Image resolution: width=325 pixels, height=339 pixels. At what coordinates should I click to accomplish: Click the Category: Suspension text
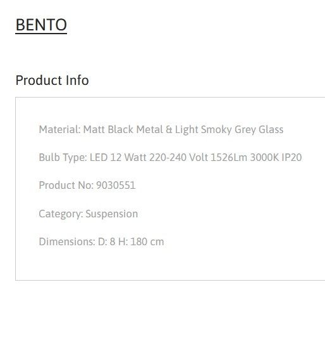coord(89,214)
